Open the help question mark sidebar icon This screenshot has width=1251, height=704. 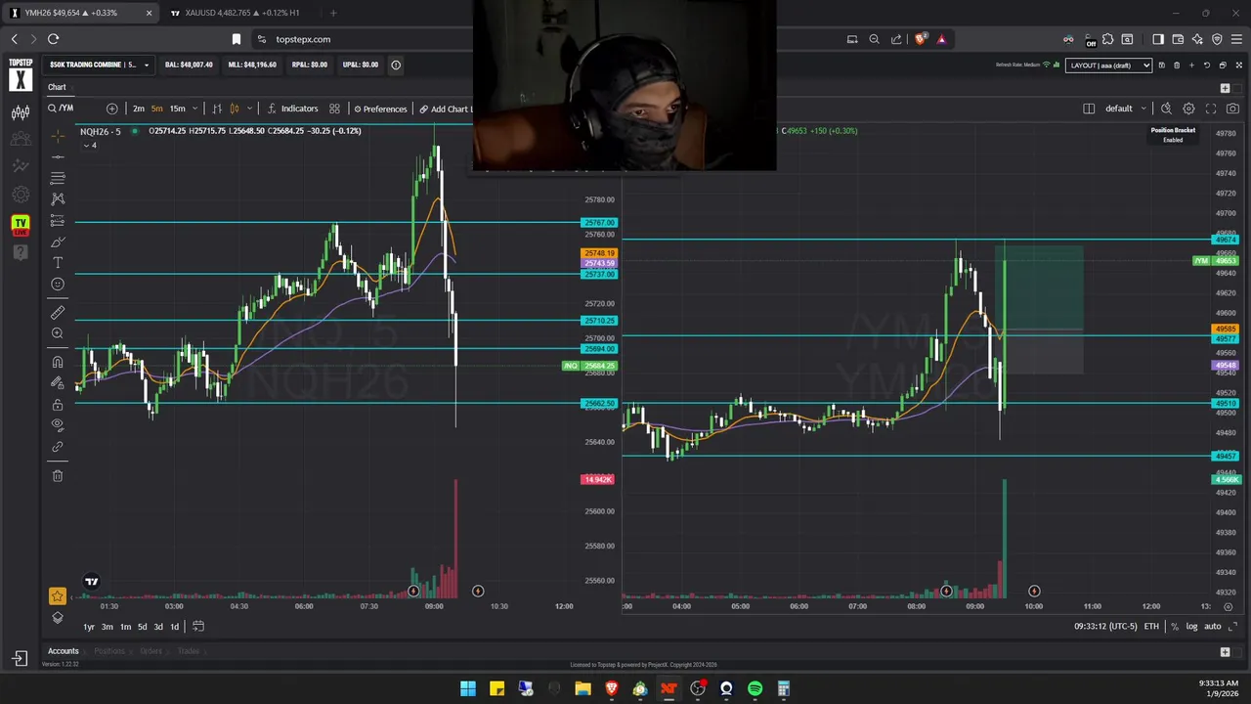click(21, 252)
